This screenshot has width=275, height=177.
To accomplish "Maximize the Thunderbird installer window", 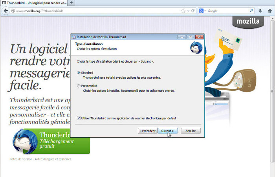I will coord(190,37).
